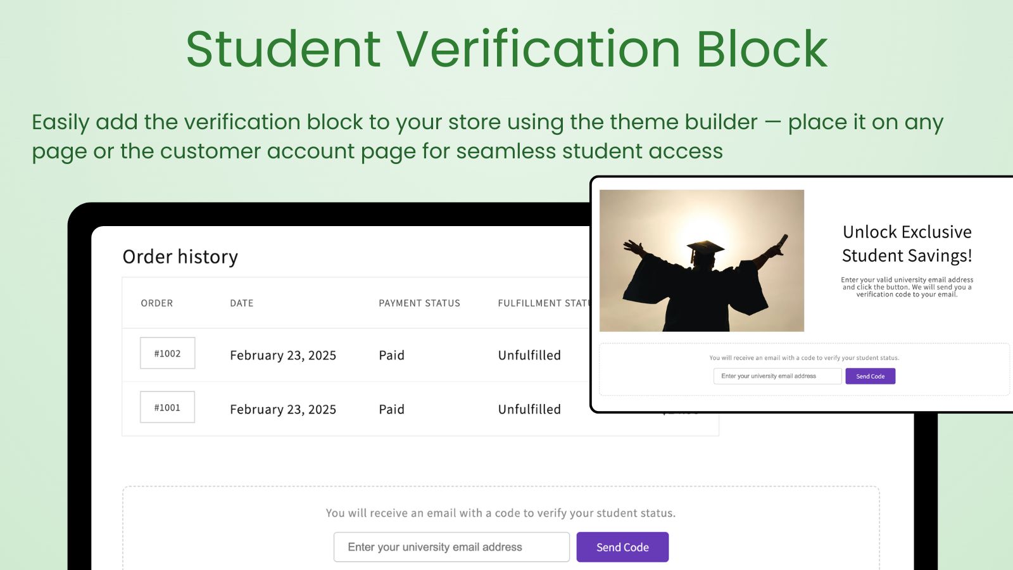Focus the large university email address field
Viewport: 1013px width, 570px height.
[451, 547]
